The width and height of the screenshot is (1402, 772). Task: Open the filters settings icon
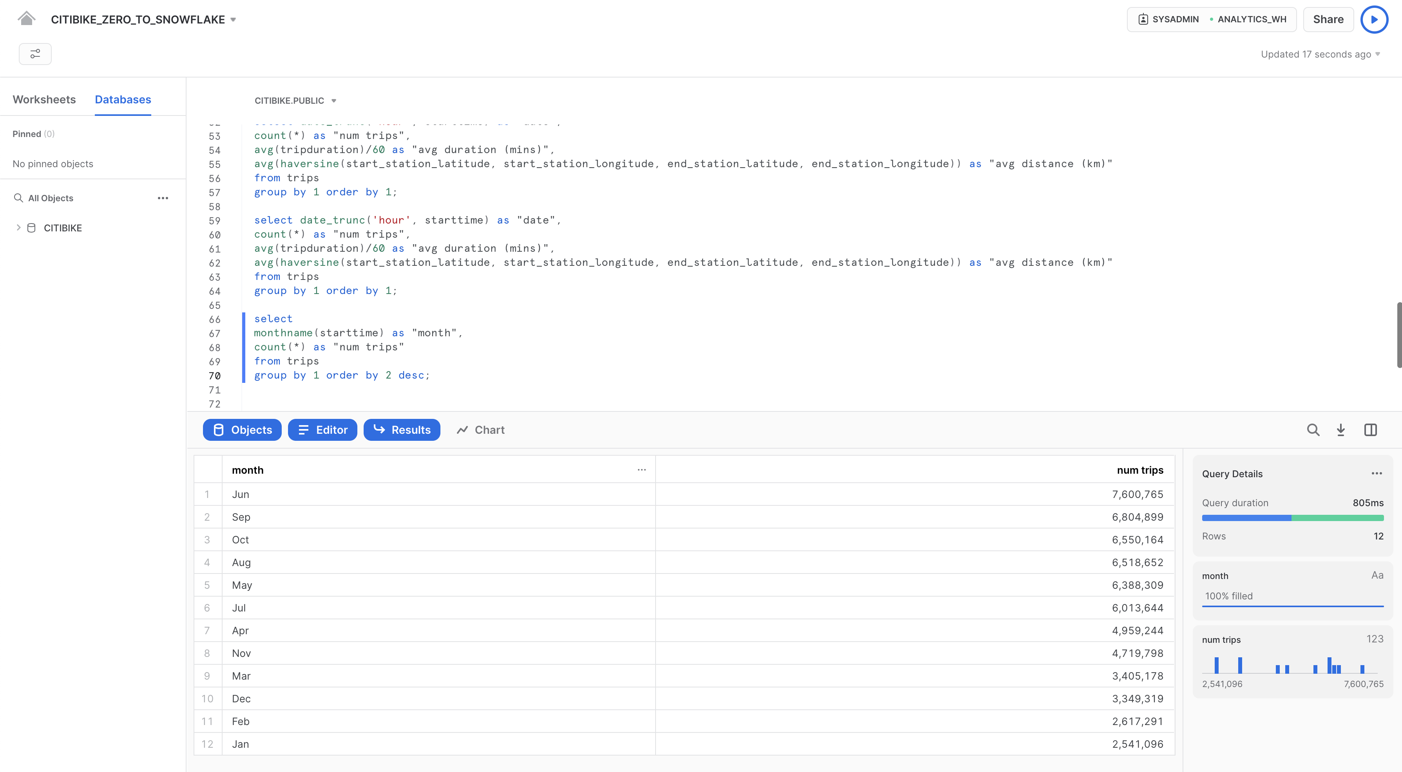coord(35,54)
